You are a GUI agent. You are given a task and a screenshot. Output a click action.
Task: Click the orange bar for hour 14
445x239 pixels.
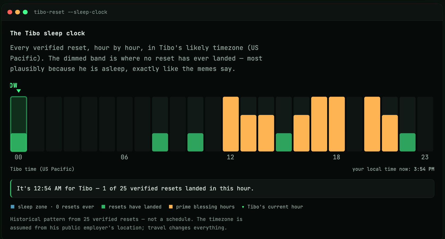(x=266, y=133)
